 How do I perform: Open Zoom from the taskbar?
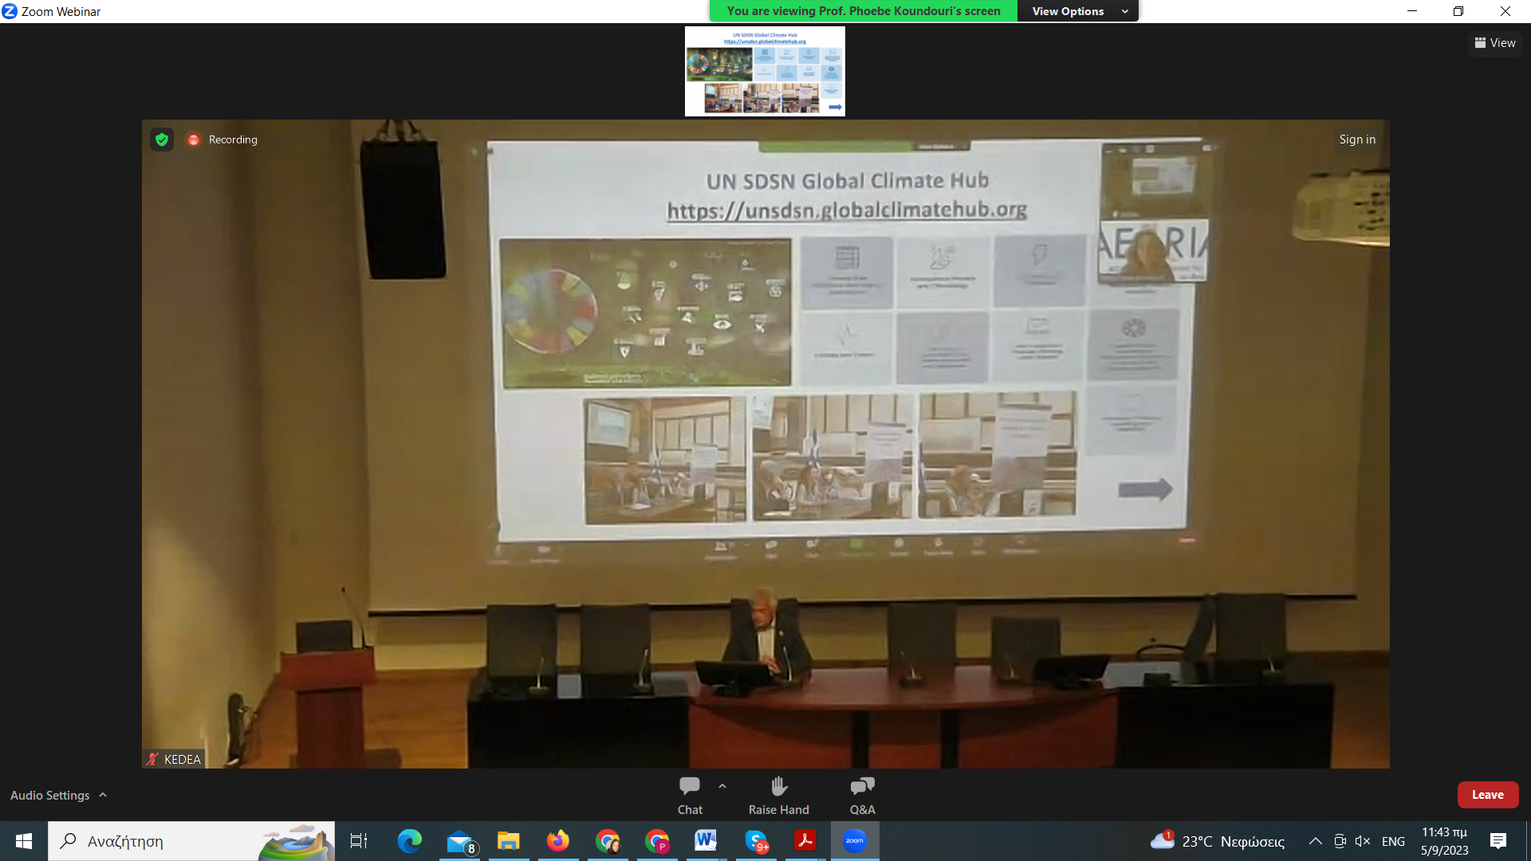854,841
